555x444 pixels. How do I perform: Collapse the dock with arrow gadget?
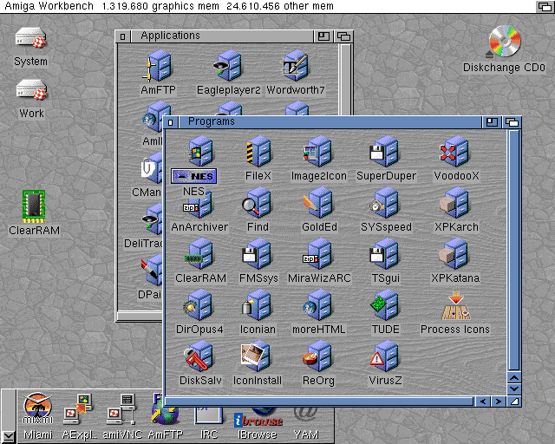coord(8,436)
